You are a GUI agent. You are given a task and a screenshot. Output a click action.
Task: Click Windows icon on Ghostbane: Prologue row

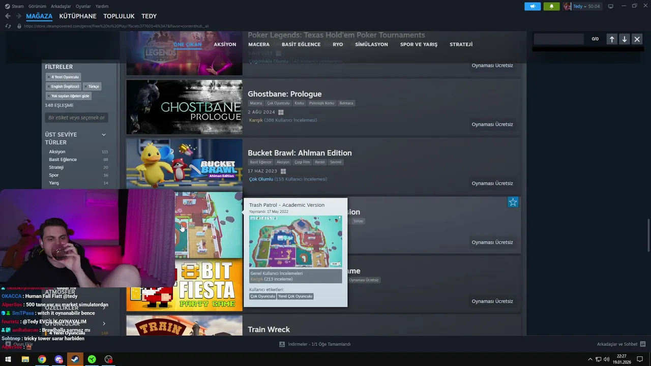click(281, 112)
